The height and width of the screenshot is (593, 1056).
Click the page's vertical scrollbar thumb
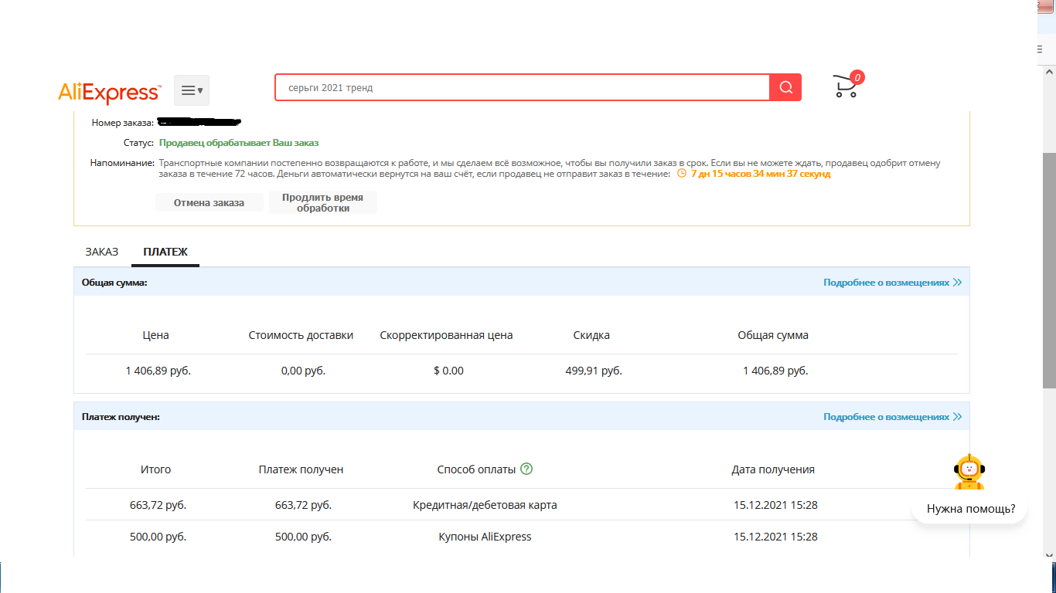(x=1049, y=270)
